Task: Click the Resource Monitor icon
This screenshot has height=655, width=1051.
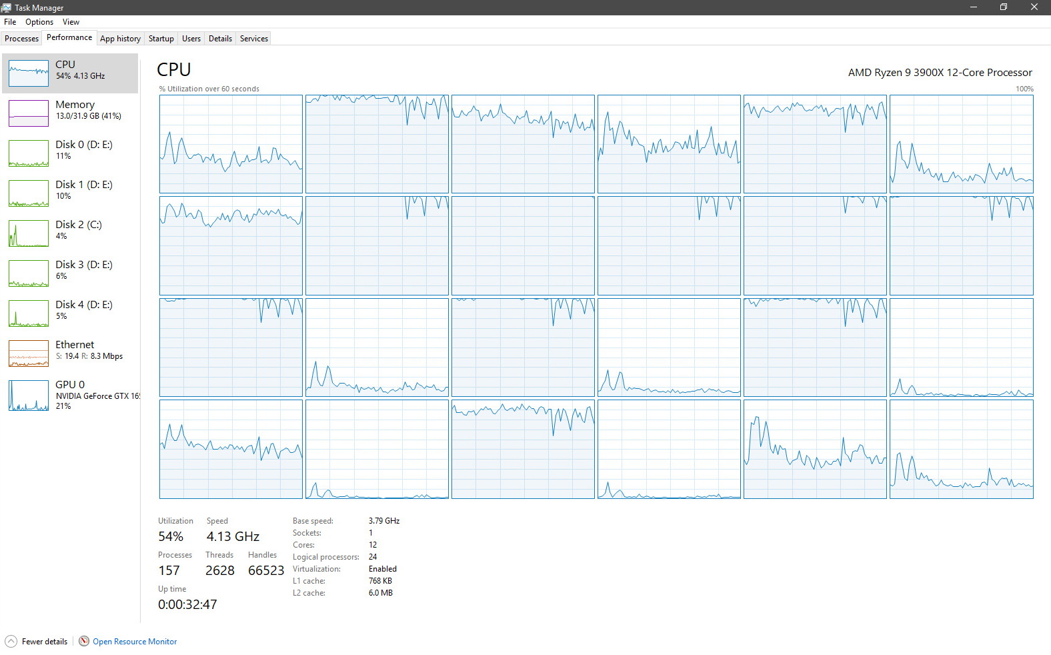Action: 84,641
